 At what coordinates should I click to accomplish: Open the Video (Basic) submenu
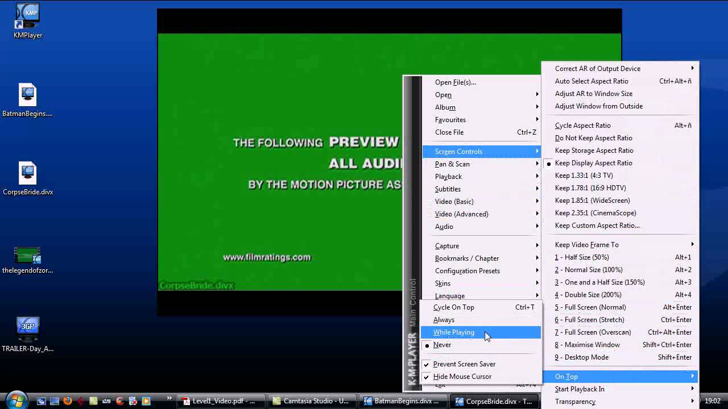click(x=481, y=202)
